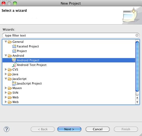The image size is (142, 136).
Task: Select the Faceted Project wizard
Action: pos(28,46)
